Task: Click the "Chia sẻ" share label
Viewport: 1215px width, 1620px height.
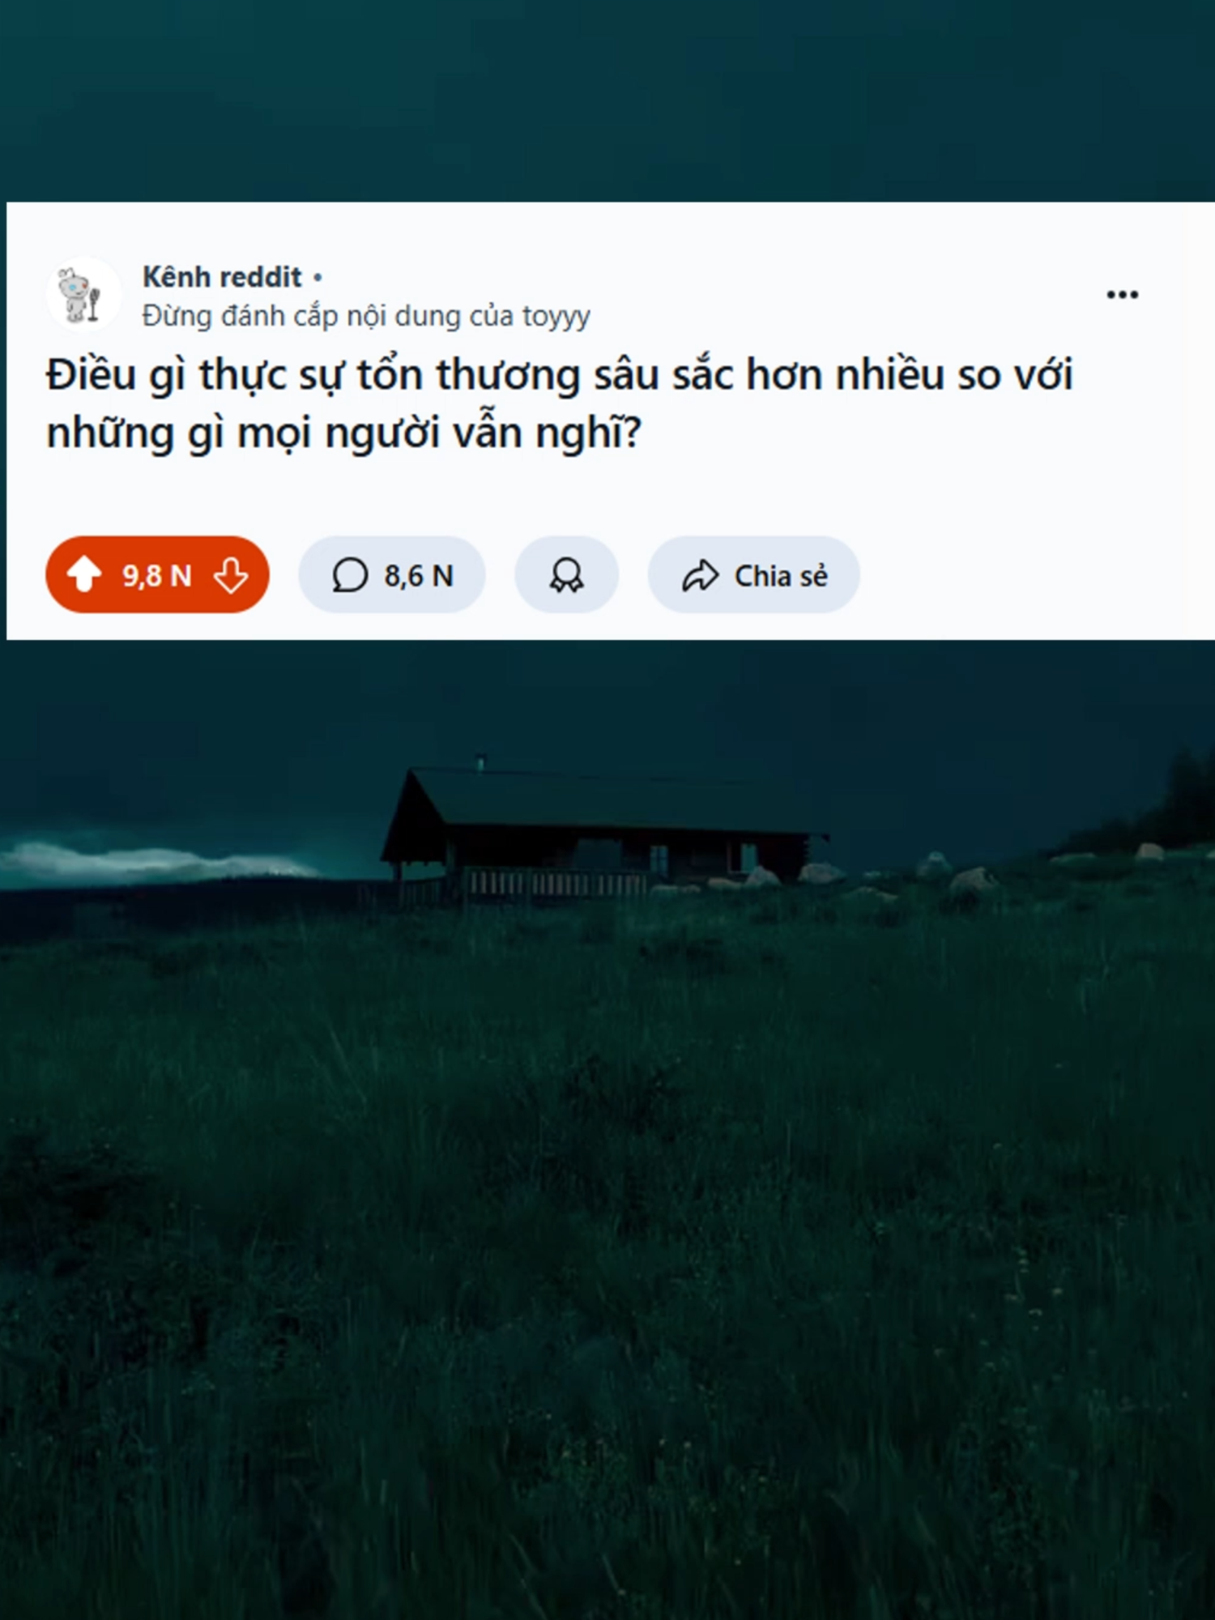Action: coord(781,576)
